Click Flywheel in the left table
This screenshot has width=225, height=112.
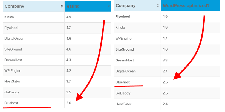11,28
